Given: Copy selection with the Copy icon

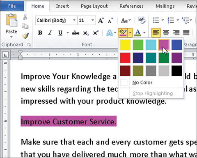Looking at the screenshot, I should (x=25, y=26).
